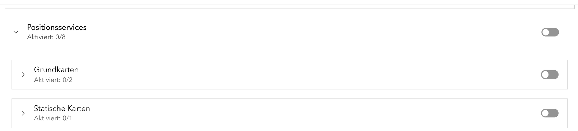Turn on the Grundkarten toggle
Screen dimensions: 578x131
coord(550,75)
